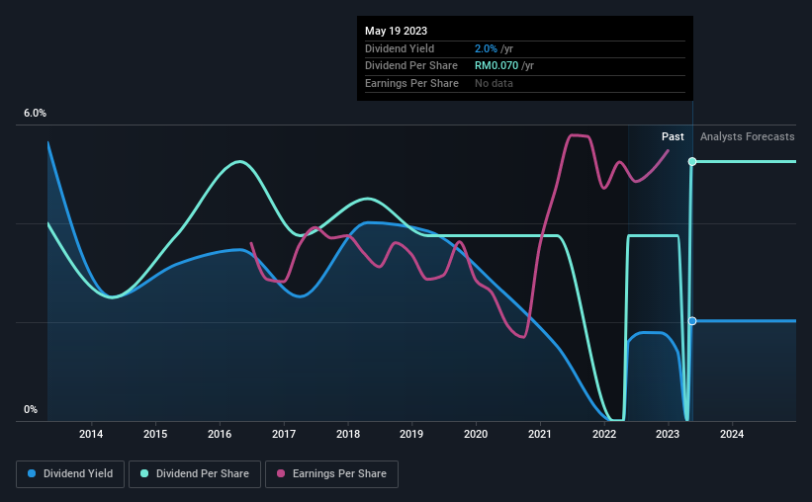The width and height of the screenshot is (812, 502).
Task: Toggle the Dividend Per Share legend button
Action: [195, 474]
